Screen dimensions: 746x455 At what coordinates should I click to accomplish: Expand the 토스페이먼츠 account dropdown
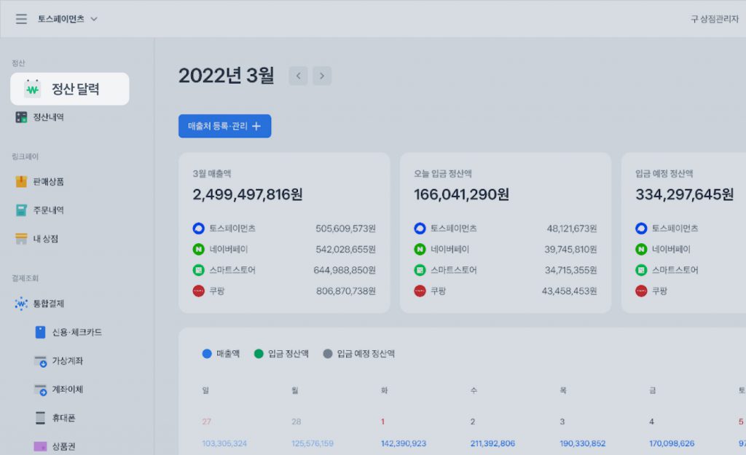coord(68,19)
